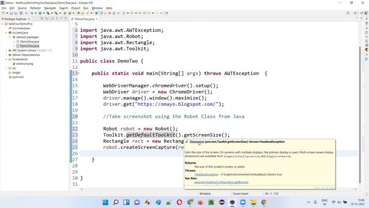Open the Run button dropdown arrow
369x208 pixels.
[44, 13]
